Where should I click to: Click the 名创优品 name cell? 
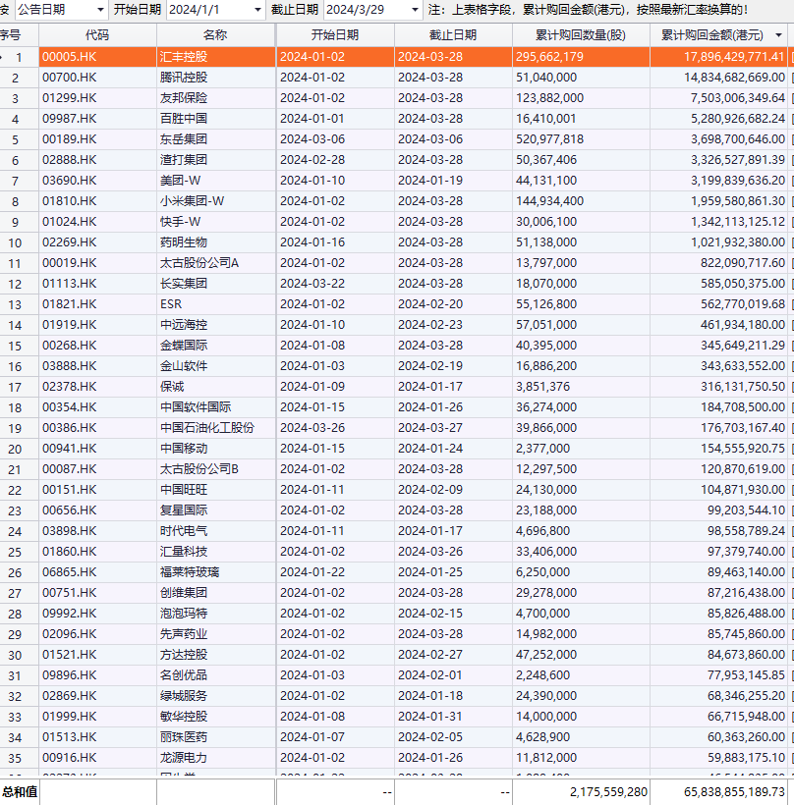[x=215, y=675]
